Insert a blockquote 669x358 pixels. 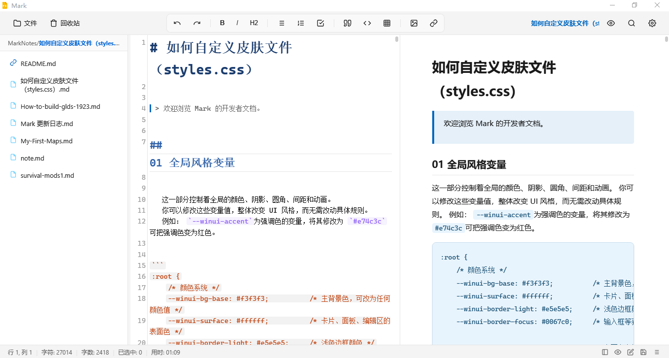[348, 23]
